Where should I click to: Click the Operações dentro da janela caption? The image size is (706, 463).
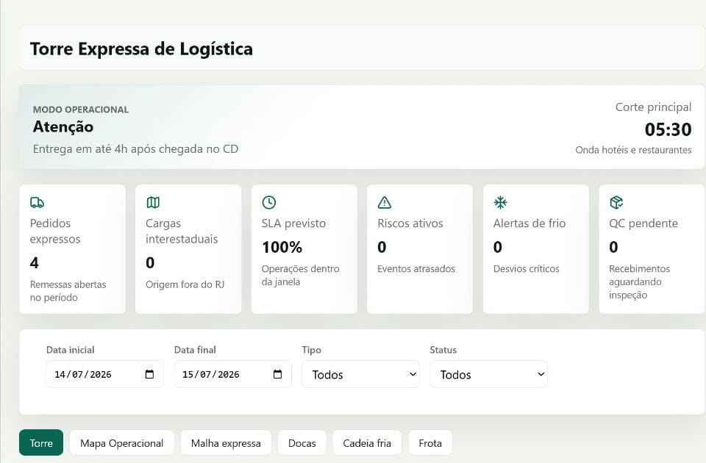point(300,275)
